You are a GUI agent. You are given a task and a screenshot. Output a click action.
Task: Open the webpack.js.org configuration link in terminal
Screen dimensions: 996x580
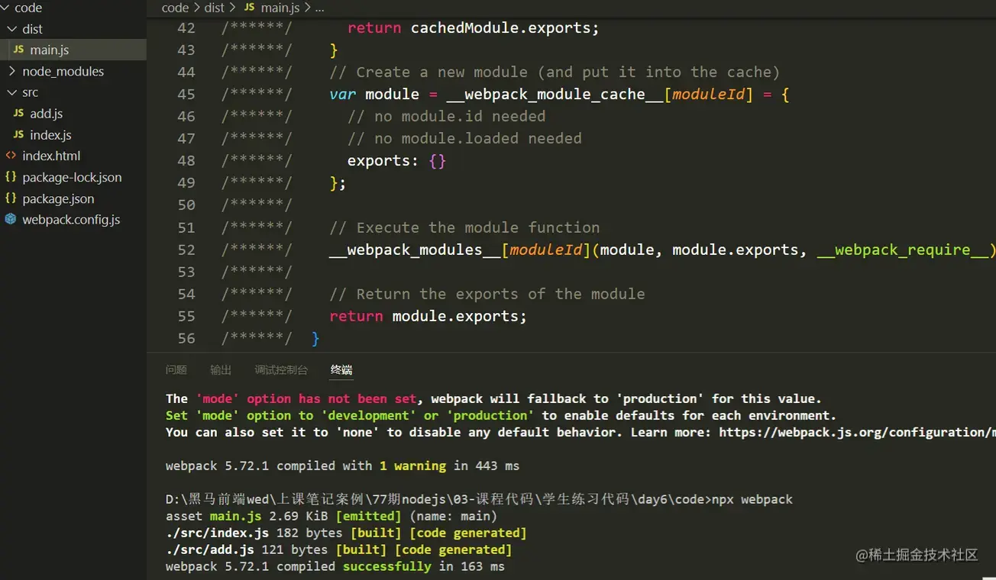tap(857, 432)
